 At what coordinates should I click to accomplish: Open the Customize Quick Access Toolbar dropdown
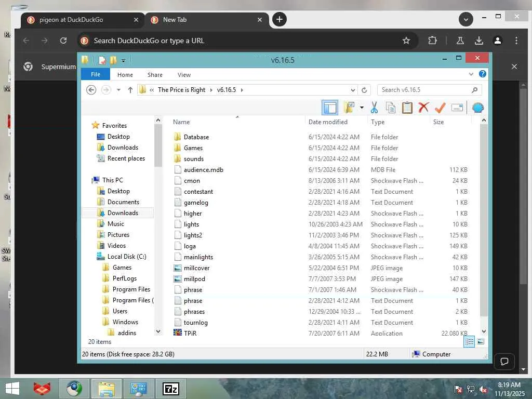point(123,61)
